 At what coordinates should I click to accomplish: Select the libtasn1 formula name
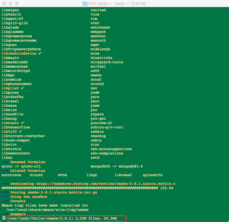(10, 123)
